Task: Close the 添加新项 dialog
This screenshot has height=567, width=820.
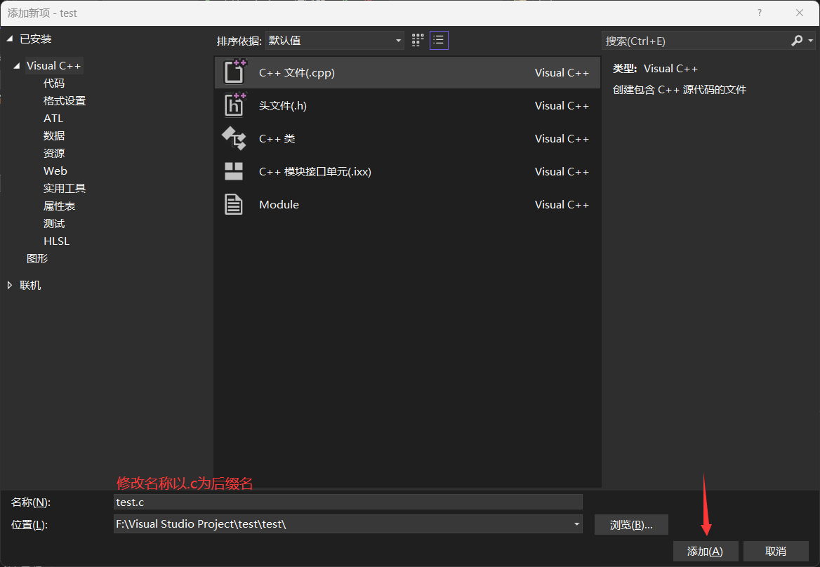Action: pos(800,13)
